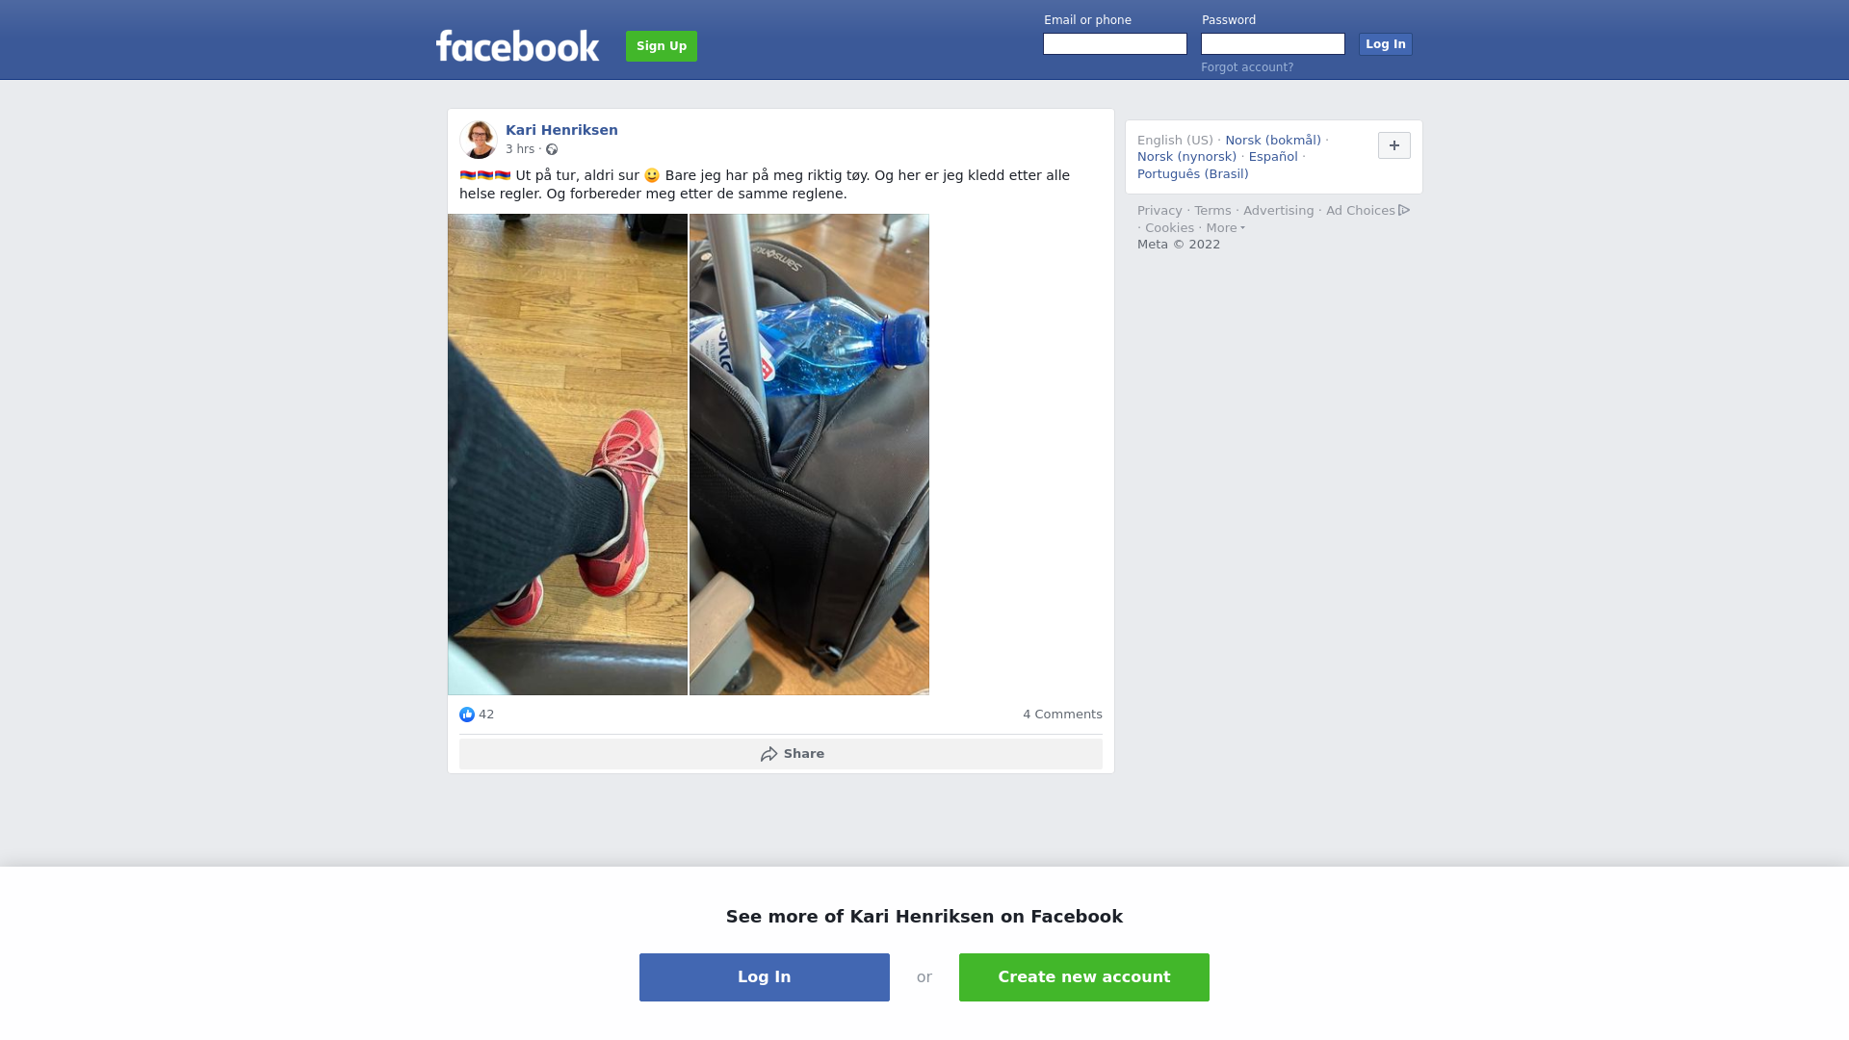Open the suitcase and water bottle photo
The image size is (1849, 1040).
pos(809,455)
